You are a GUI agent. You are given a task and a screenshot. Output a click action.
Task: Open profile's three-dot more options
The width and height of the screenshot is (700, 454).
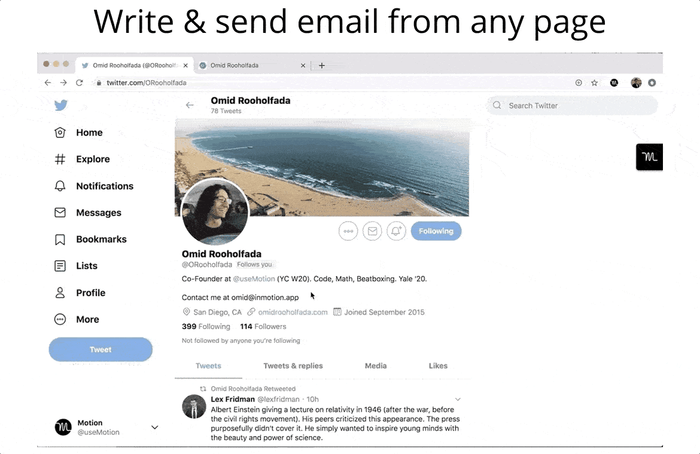pos(348,231)
